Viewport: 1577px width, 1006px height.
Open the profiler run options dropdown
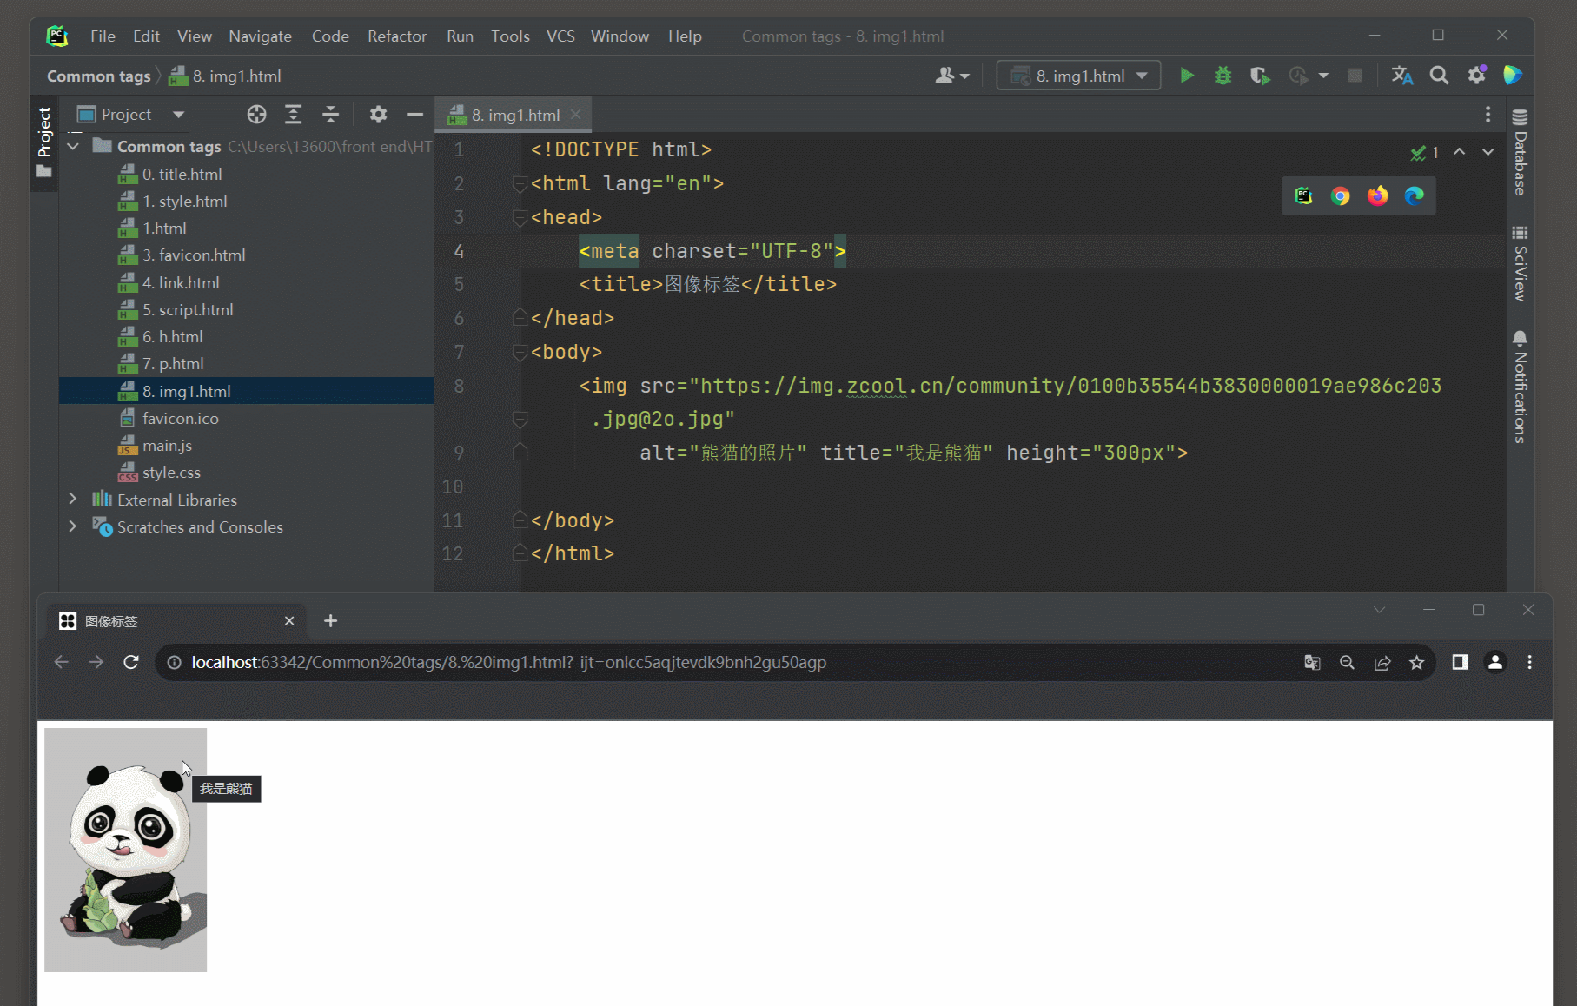click(x=1323, y=76)
